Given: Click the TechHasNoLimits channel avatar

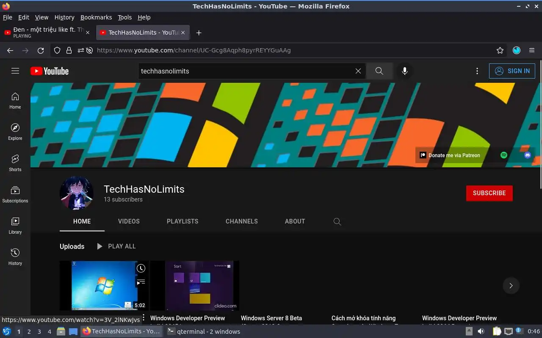Looking at the screenshot, I should (77, 193).
